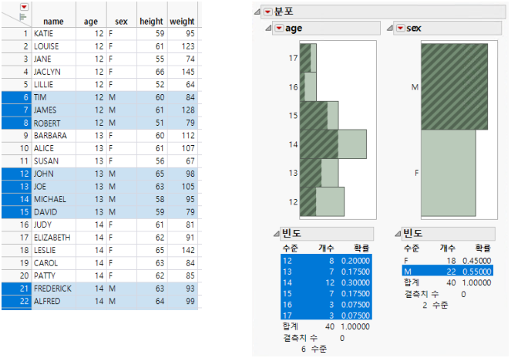Click the age 12 histogram bar
Viewport: 511px width, 358px height.
(x=322, y=201)
